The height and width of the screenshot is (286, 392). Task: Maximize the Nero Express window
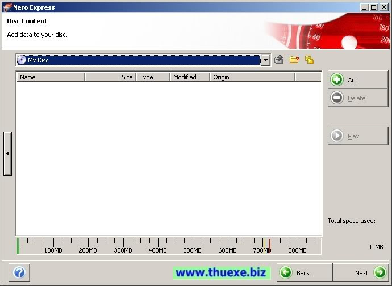373,7
